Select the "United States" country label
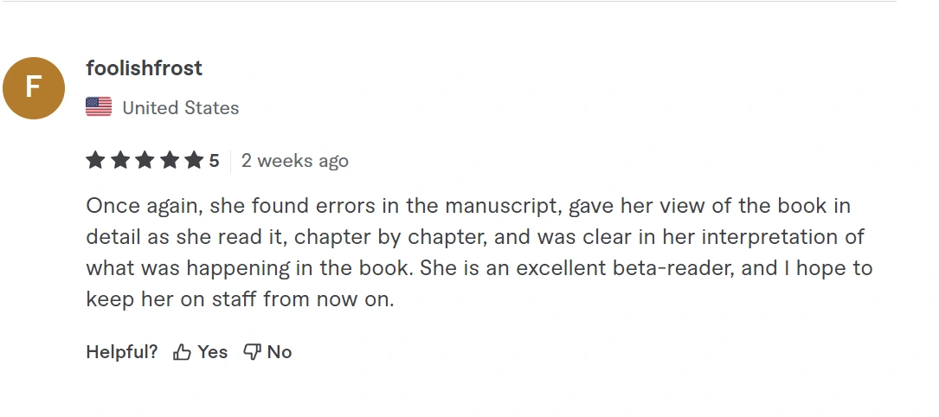This screenshot has width=939, height=417. coord(180,108)
